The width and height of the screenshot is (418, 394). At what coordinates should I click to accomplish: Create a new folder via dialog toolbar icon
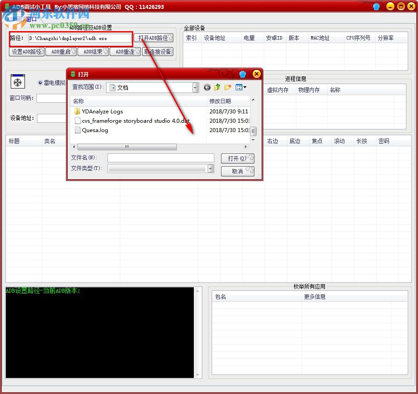click(x=228, y=87)
